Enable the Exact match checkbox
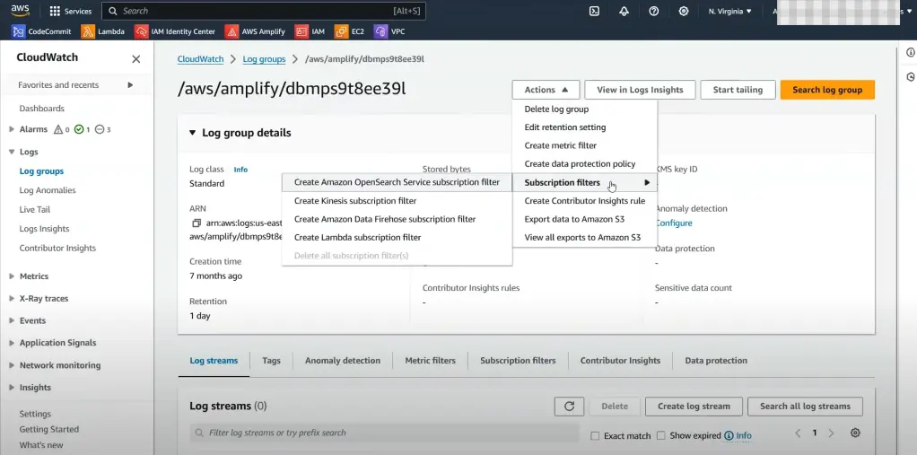Image resolution: width=917 pixels, height=455 pixels. tap(595, 436)
